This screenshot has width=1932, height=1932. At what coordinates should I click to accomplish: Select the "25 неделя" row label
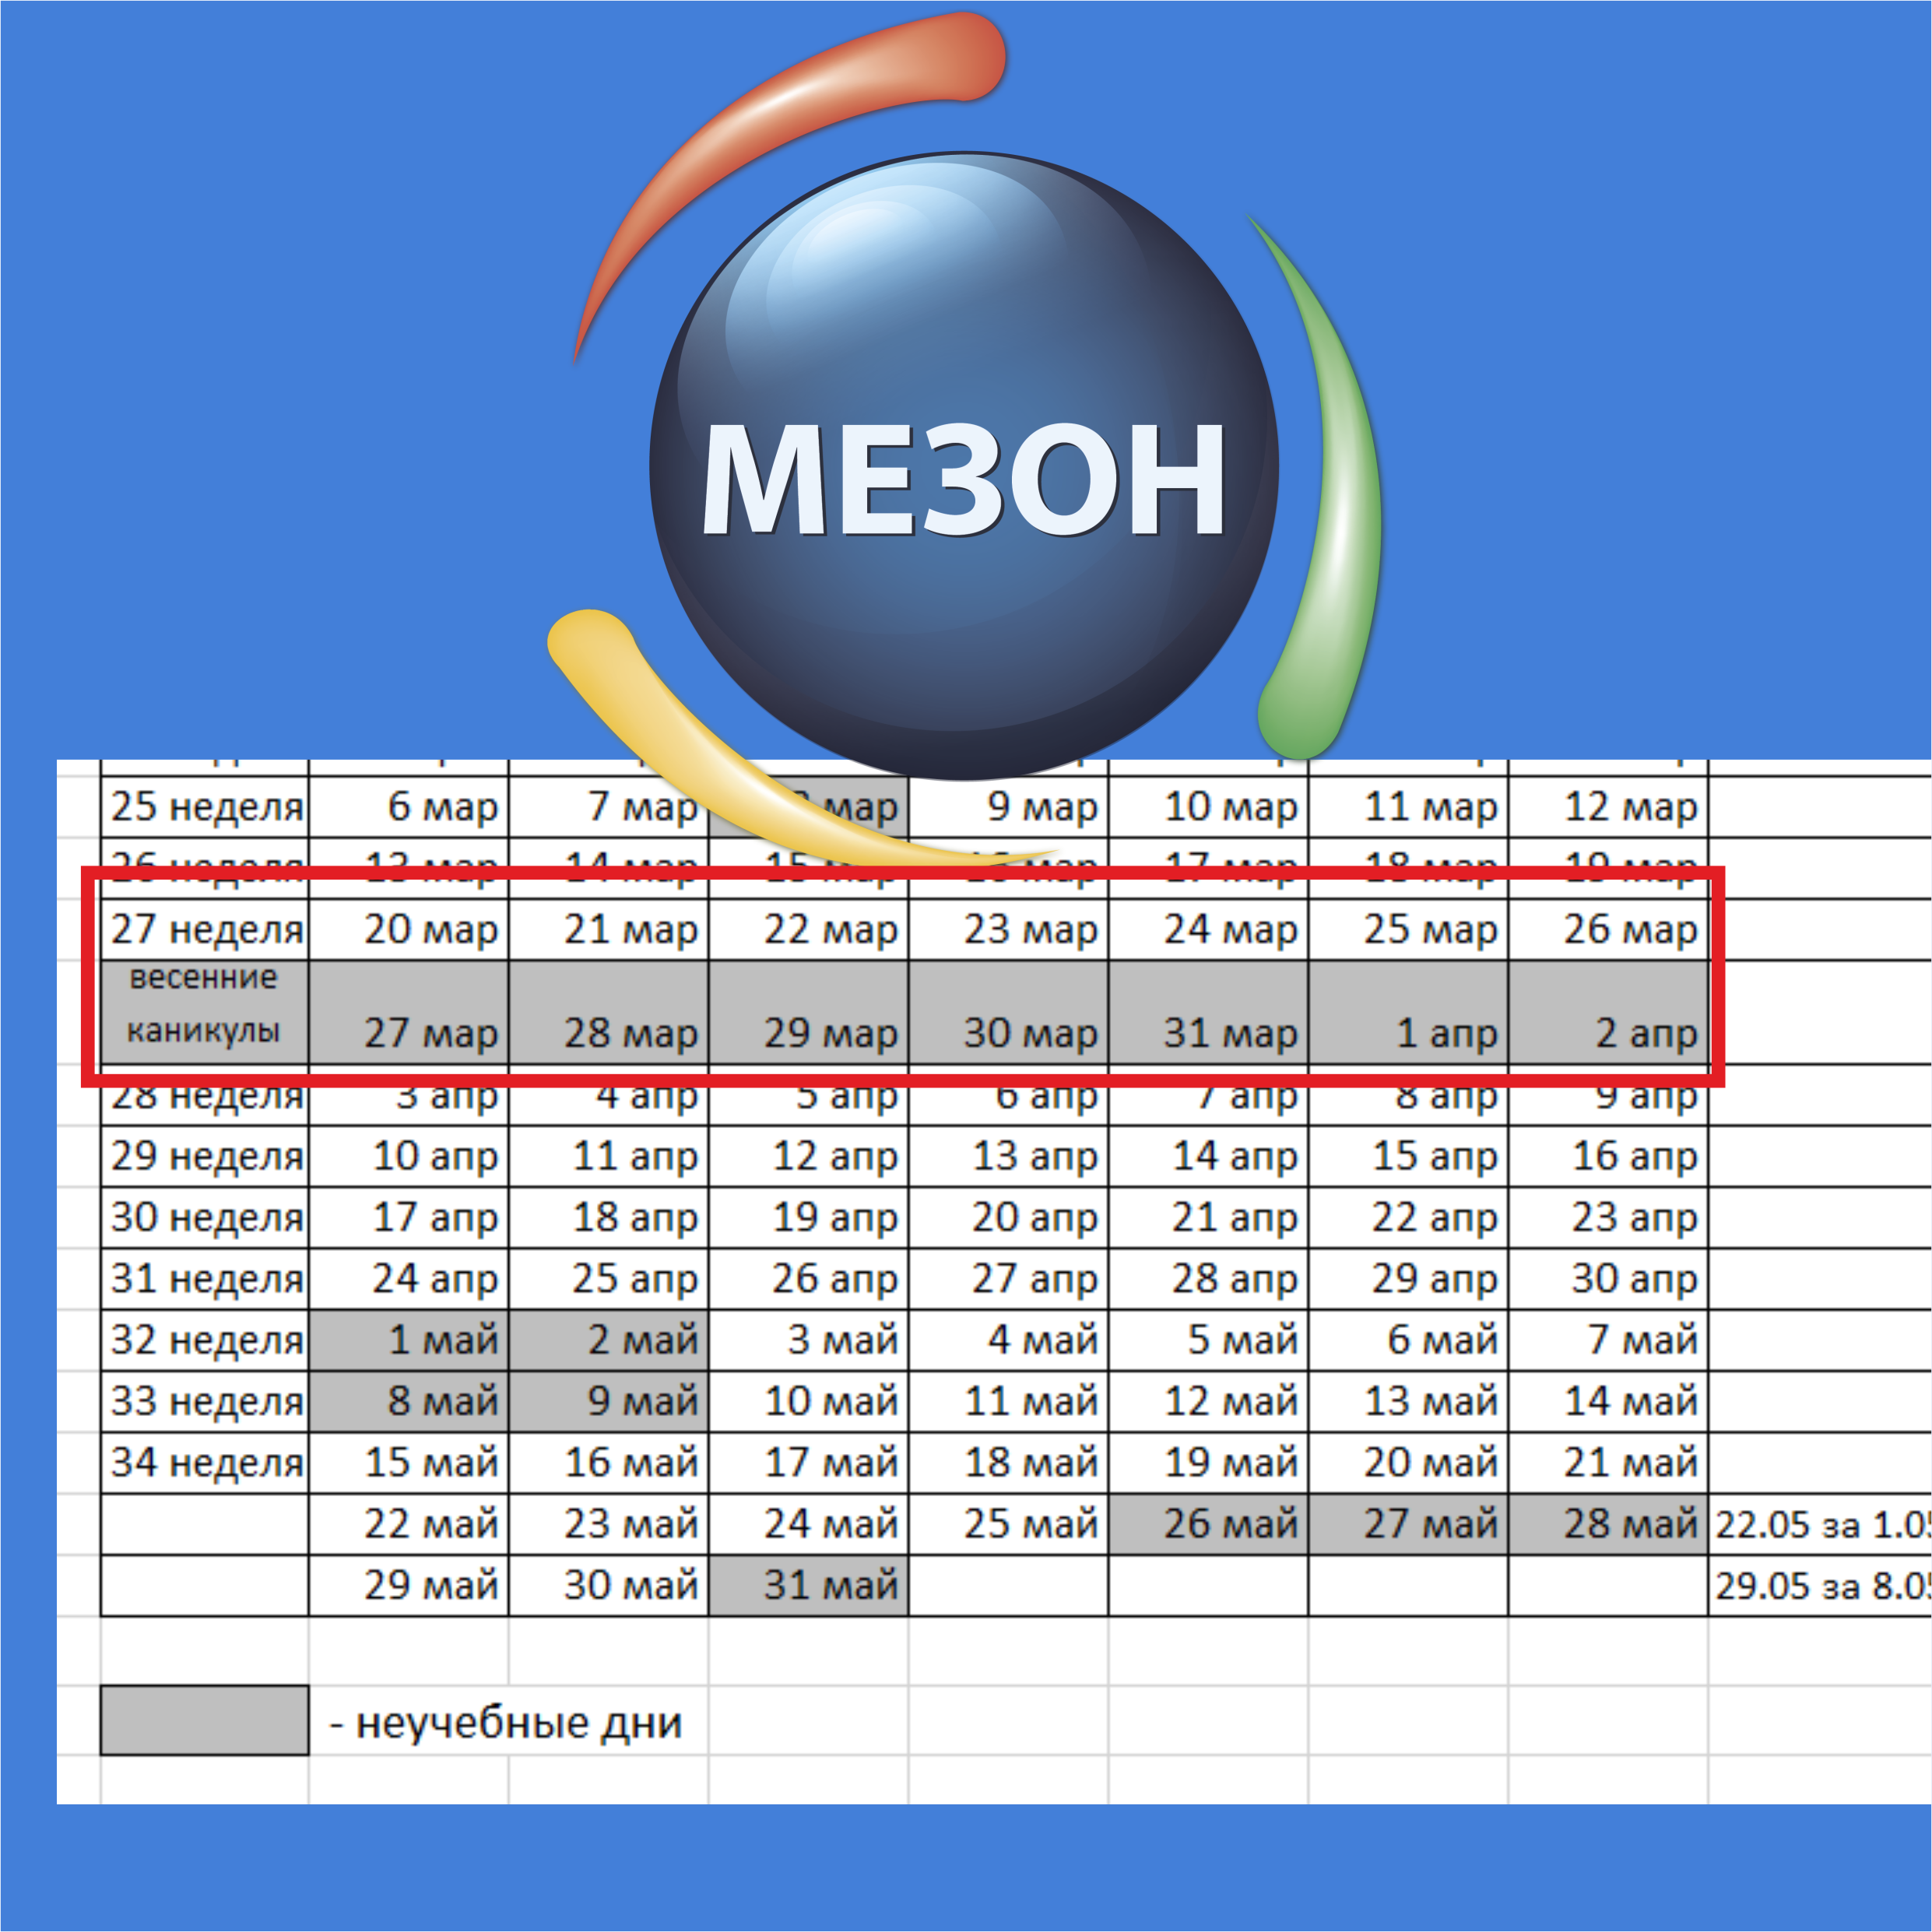click(x=205, y=807)
